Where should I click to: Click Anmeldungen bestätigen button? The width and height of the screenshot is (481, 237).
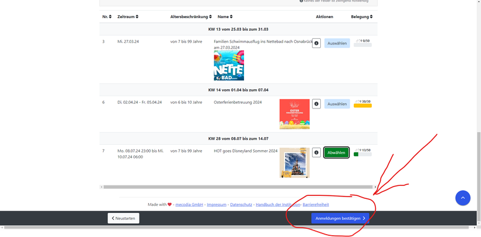(x=340, y=218)
